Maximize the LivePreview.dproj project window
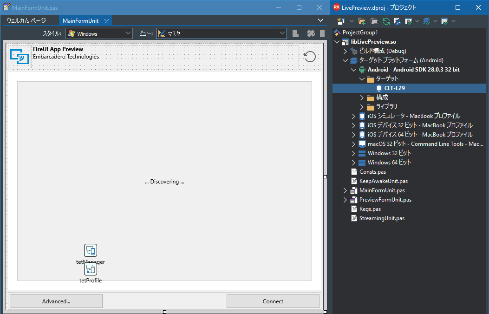 458,7
